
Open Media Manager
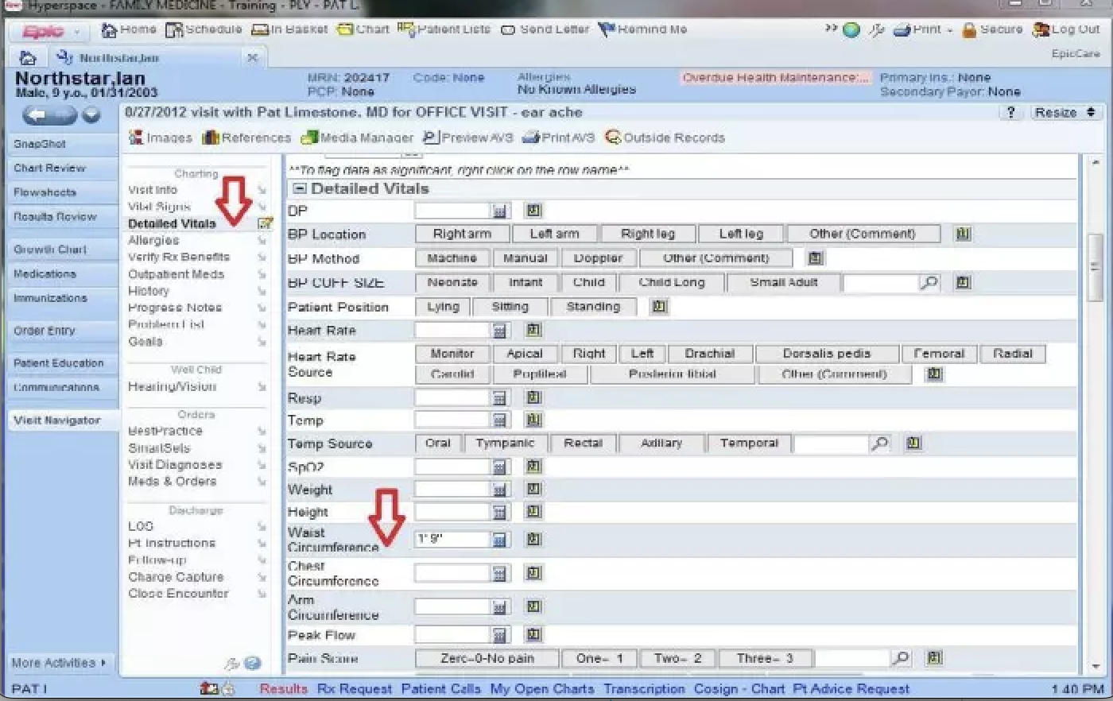coord(357,137)
